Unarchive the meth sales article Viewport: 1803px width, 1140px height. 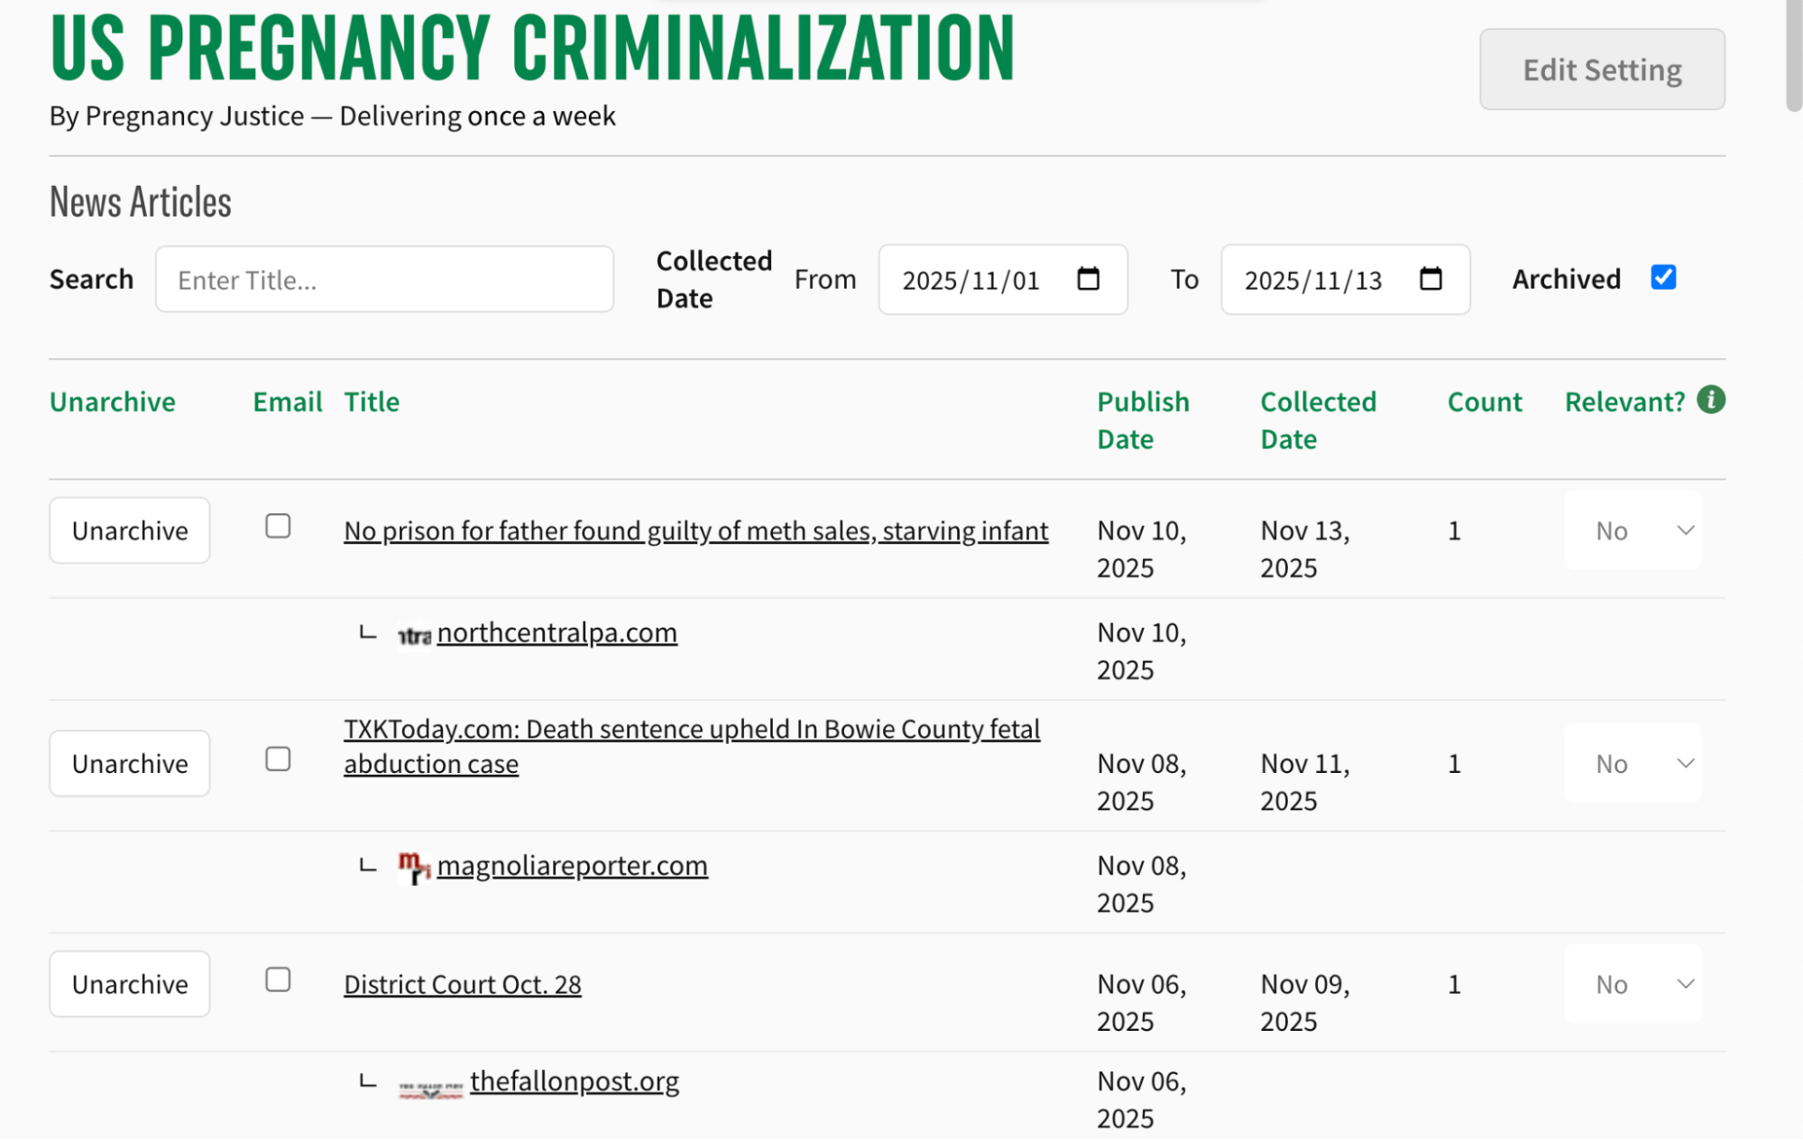[129, 530]
